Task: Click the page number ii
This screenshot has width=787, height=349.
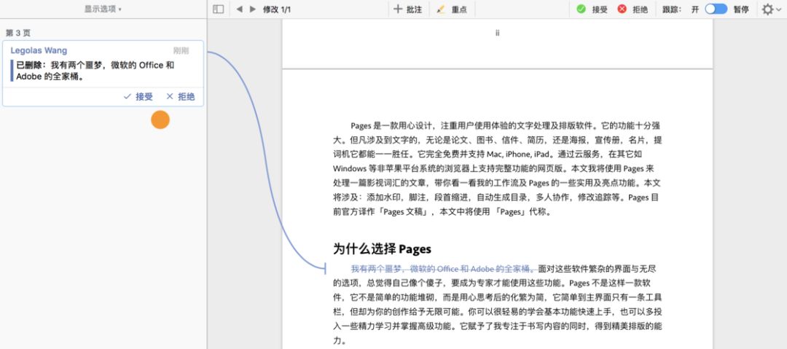Action: click(x=497, y=33)
